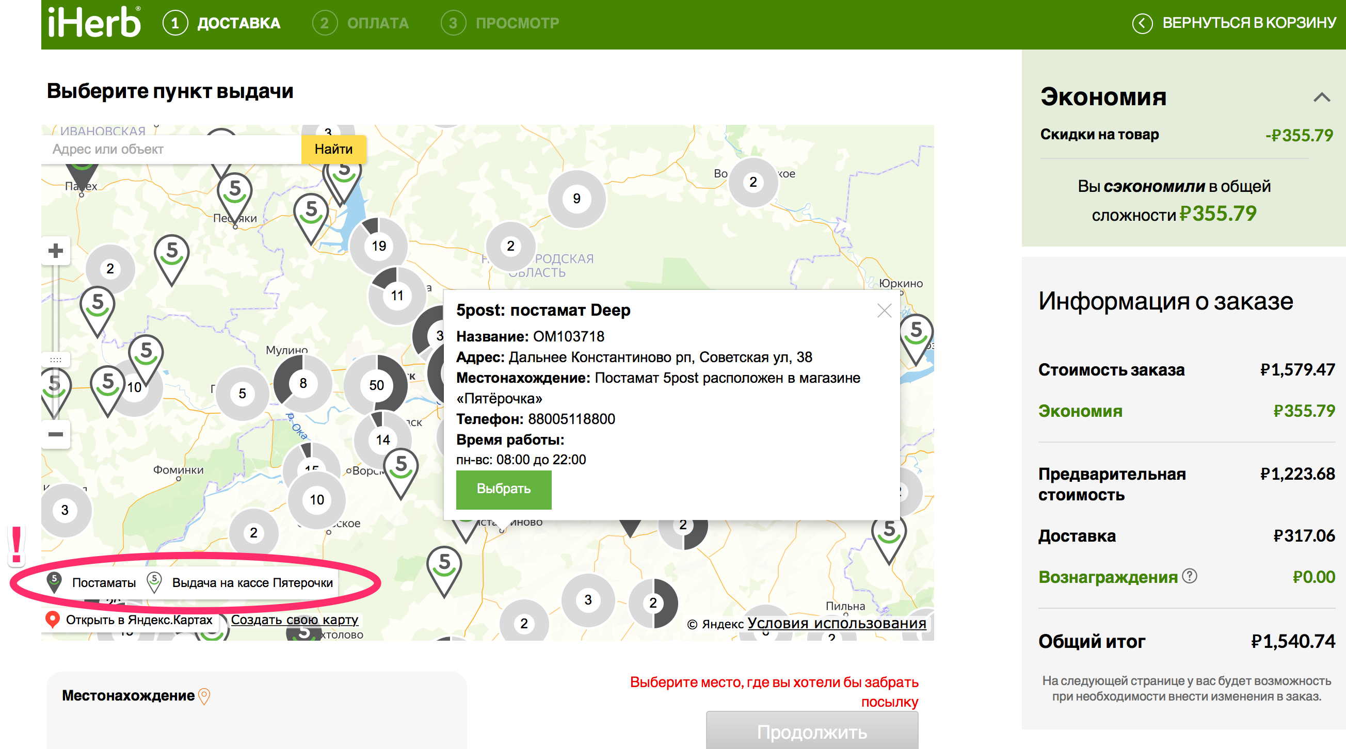Viewport: 1346px width, 749px height.
Task: Click the Адрес line with Советская ул, 38
Action: (x=634, y=357)
